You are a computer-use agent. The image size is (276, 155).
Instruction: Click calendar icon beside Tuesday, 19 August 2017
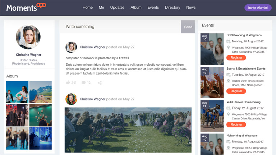[x=228, y=75]
